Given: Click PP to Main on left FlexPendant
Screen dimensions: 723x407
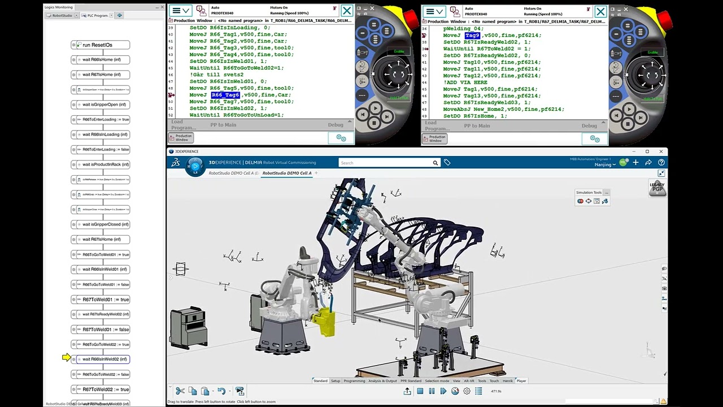Looking at the screenshot, I should 223,125.
